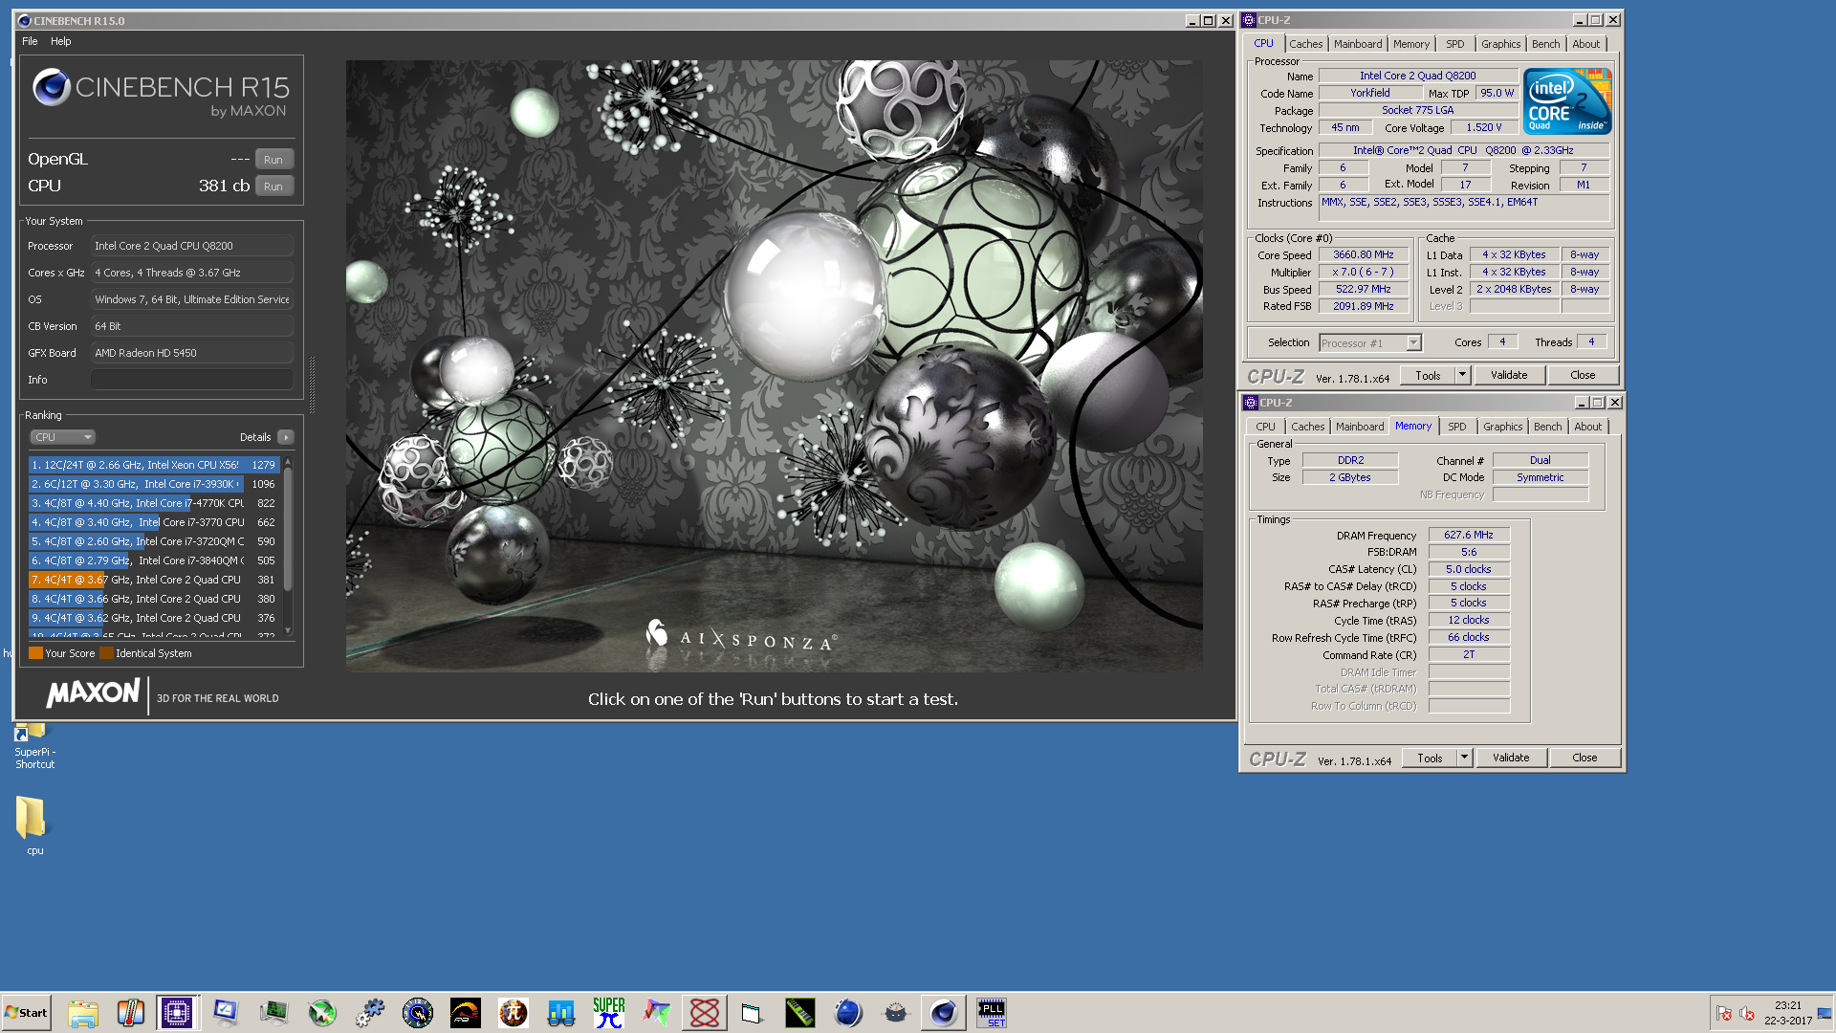
Task: Open the blue gears taskbar icon
Action: (x=370, y=1013)
